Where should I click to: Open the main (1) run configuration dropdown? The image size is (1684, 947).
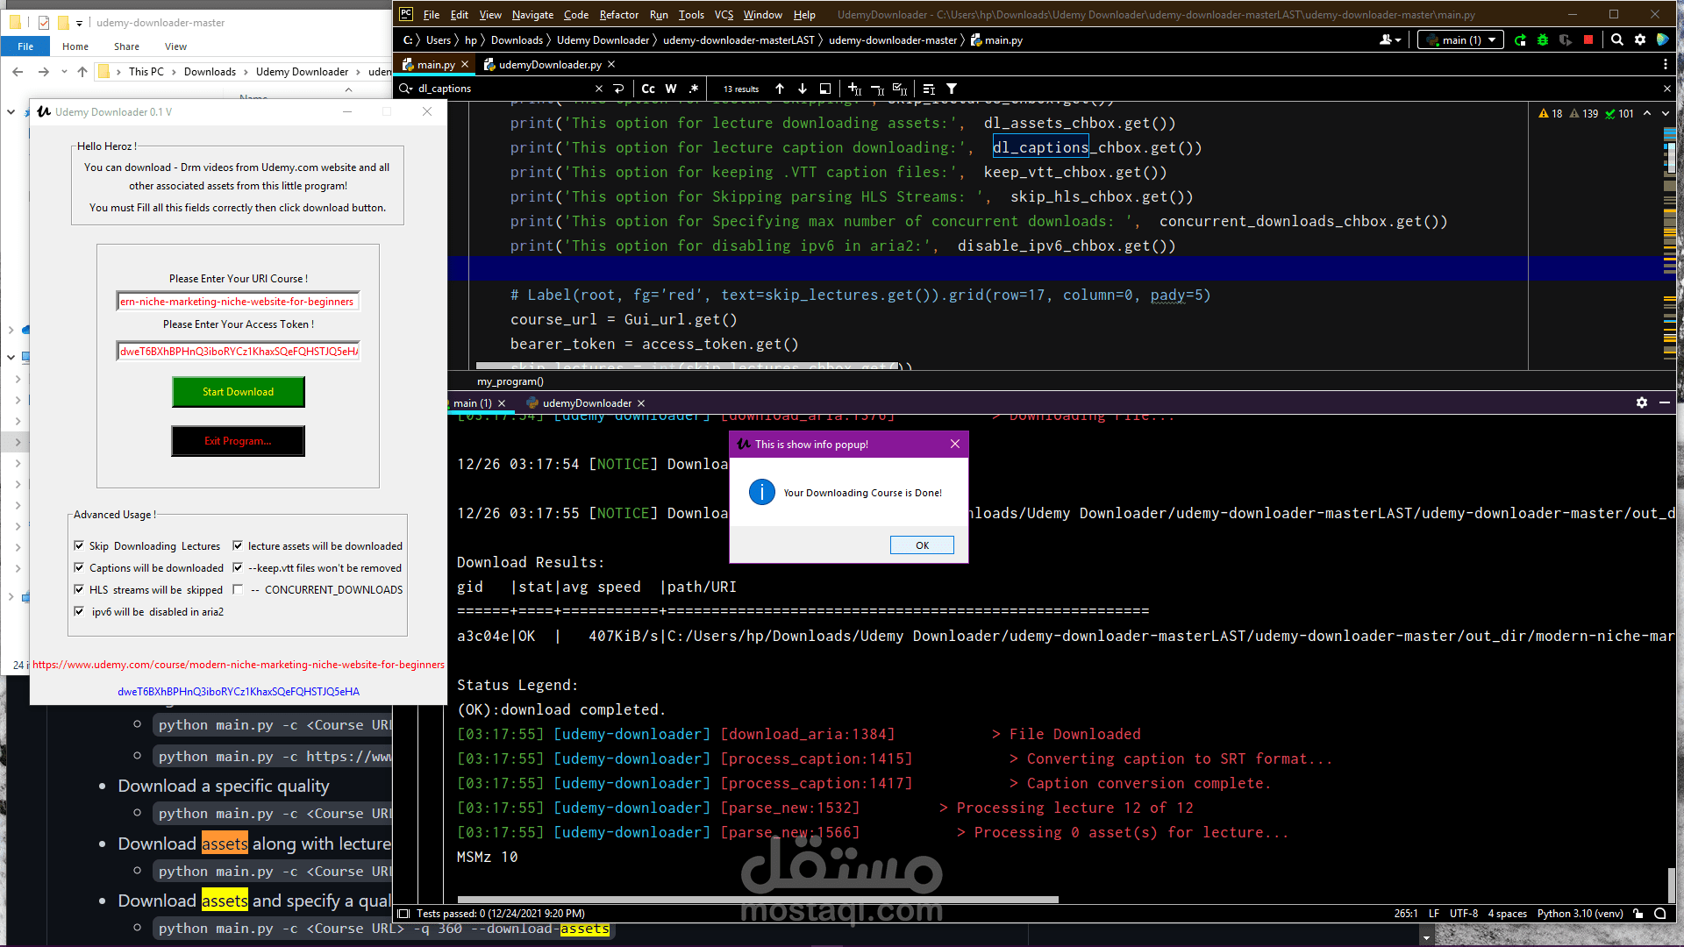coord(1461,39)
